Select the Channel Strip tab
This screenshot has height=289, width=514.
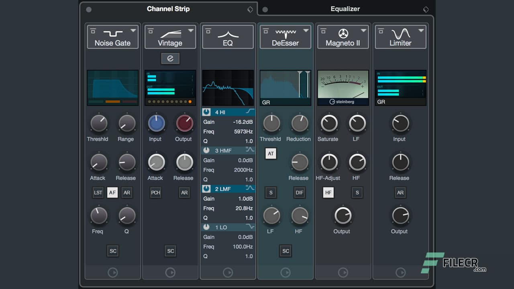pos(168,8)
